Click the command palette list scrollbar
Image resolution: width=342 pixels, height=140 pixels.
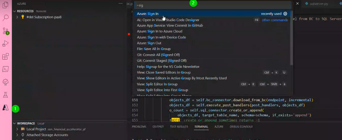[x=292, y=38]
